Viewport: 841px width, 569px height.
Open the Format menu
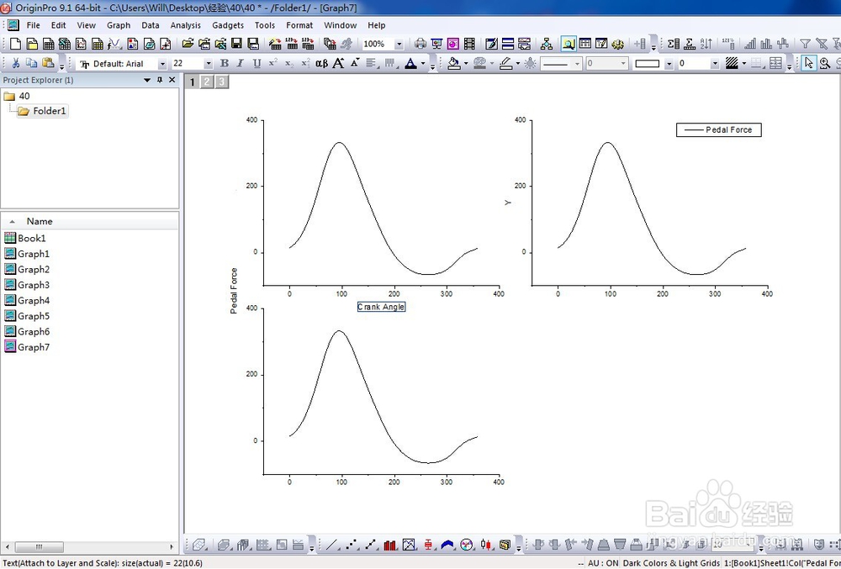coord(299,25)
